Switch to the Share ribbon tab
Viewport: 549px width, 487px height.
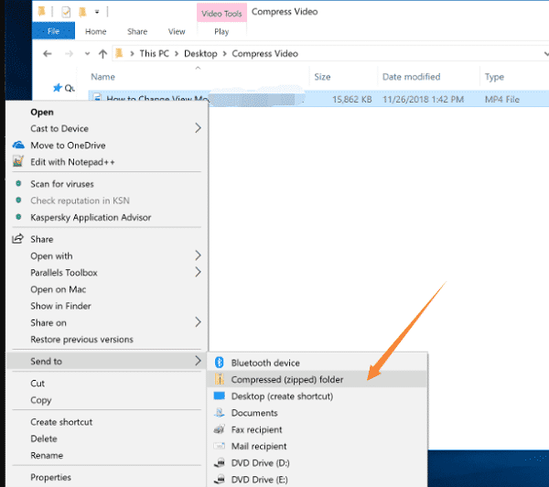click(137, 31)
